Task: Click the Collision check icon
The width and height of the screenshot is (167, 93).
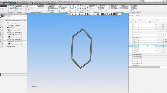Action: tap(98, 8)
